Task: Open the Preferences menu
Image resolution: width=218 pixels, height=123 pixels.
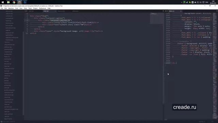Action: 43,8
